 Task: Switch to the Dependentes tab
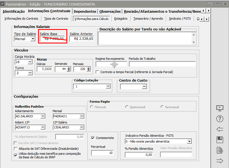85,11
